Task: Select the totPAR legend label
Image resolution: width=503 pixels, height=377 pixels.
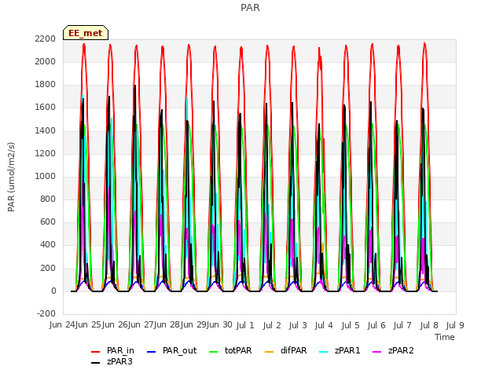Action: [x=238, y=351]
